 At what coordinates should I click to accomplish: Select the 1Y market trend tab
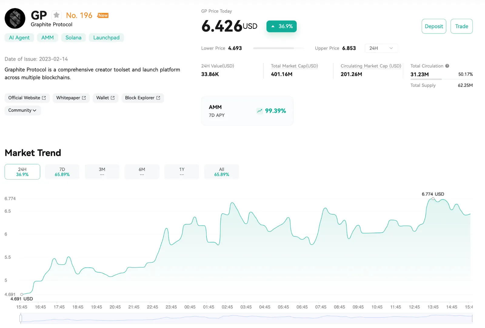[182, 172]
